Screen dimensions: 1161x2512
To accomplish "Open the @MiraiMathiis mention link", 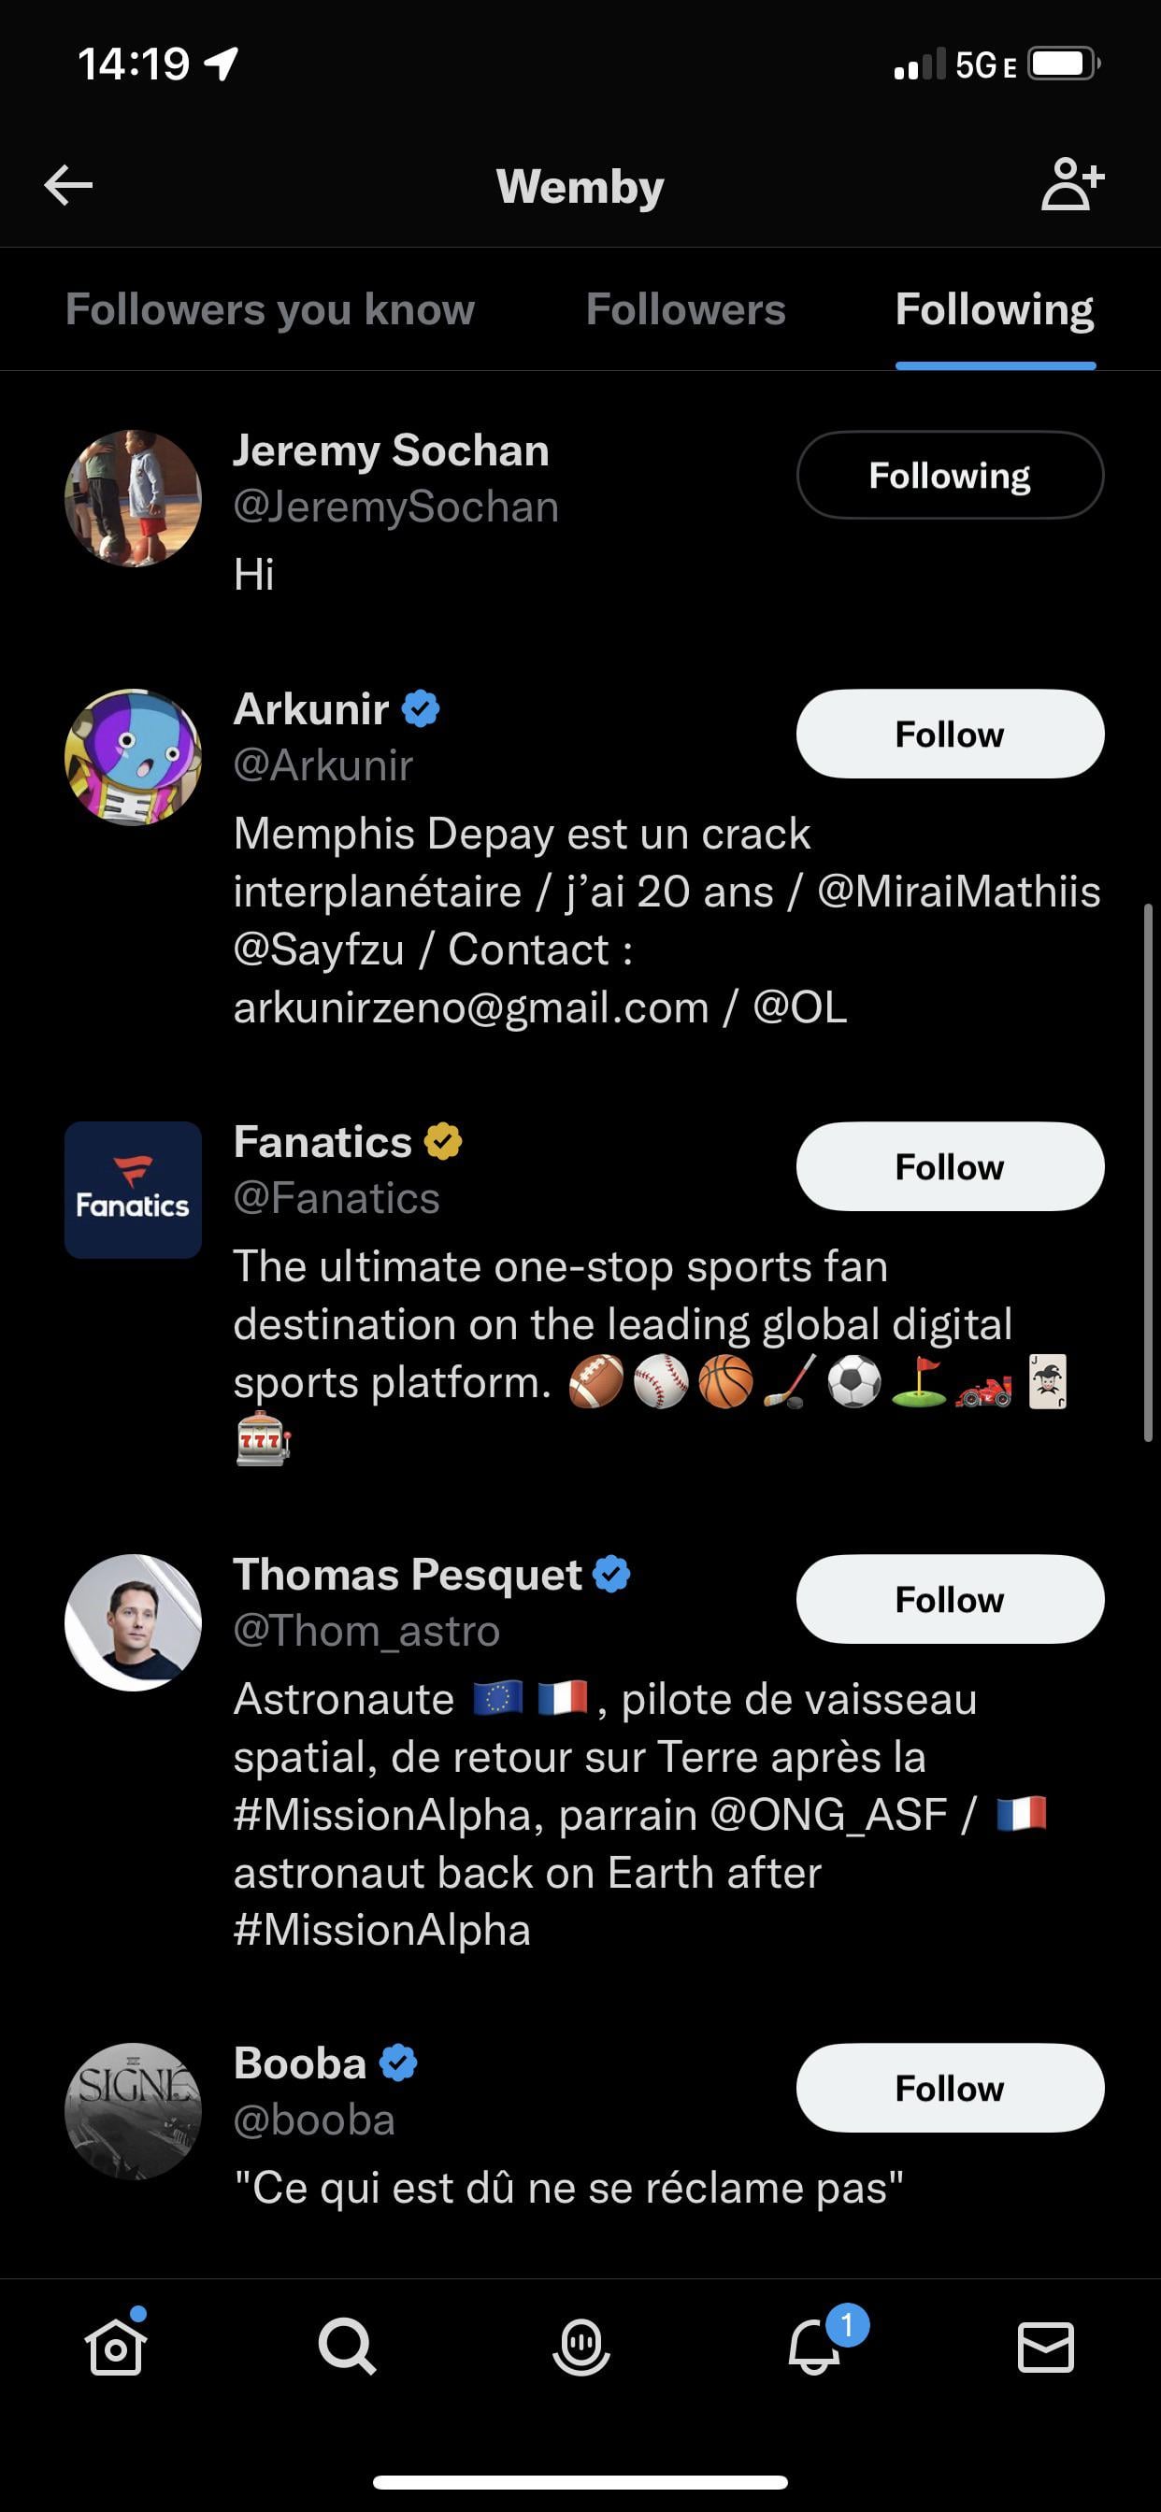I will pyautogui.click(x=958, y=892).
